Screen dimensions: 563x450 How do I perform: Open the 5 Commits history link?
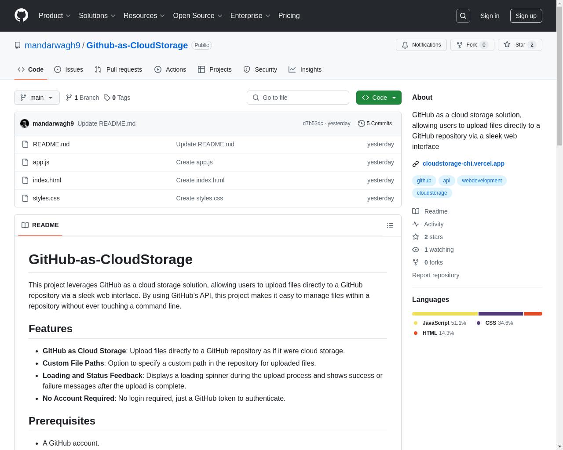tap(375, 123)
